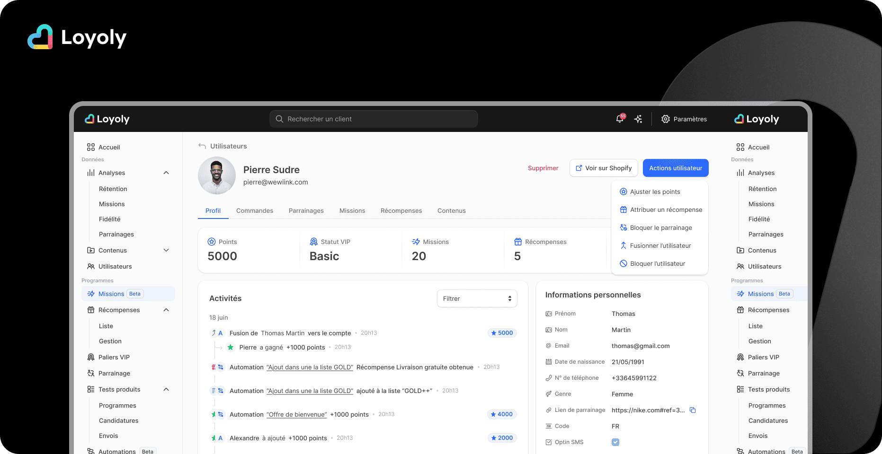Collapse Récompenses section chevron in left sidebar
This screenshot has width=882, height=454.
click(166, 310)
